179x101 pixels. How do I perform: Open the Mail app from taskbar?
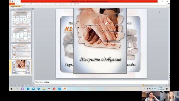[x=33, y=89]
